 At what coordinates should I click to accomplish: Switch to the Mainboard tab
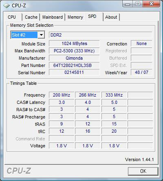53,17
